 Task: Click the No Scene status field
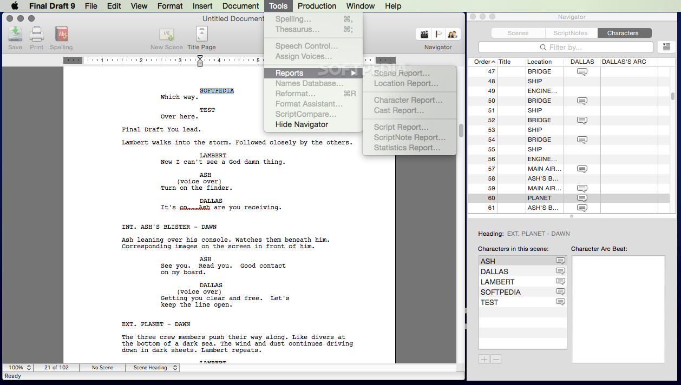[x=102, y=368]
